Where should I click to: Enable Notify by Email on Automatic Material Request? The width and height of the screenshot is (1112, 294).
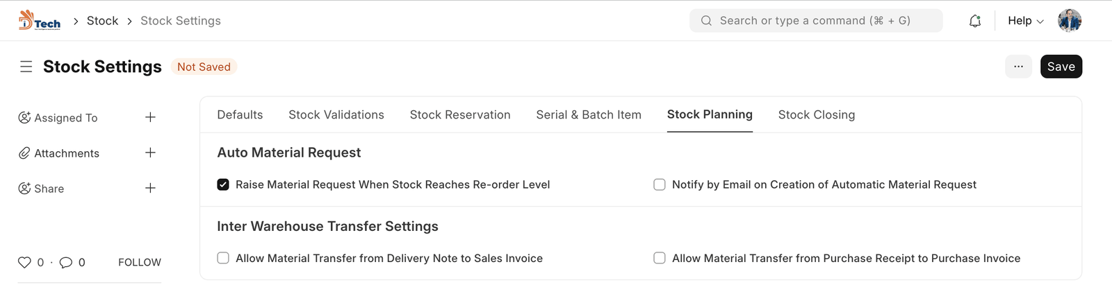pos(660,184)
